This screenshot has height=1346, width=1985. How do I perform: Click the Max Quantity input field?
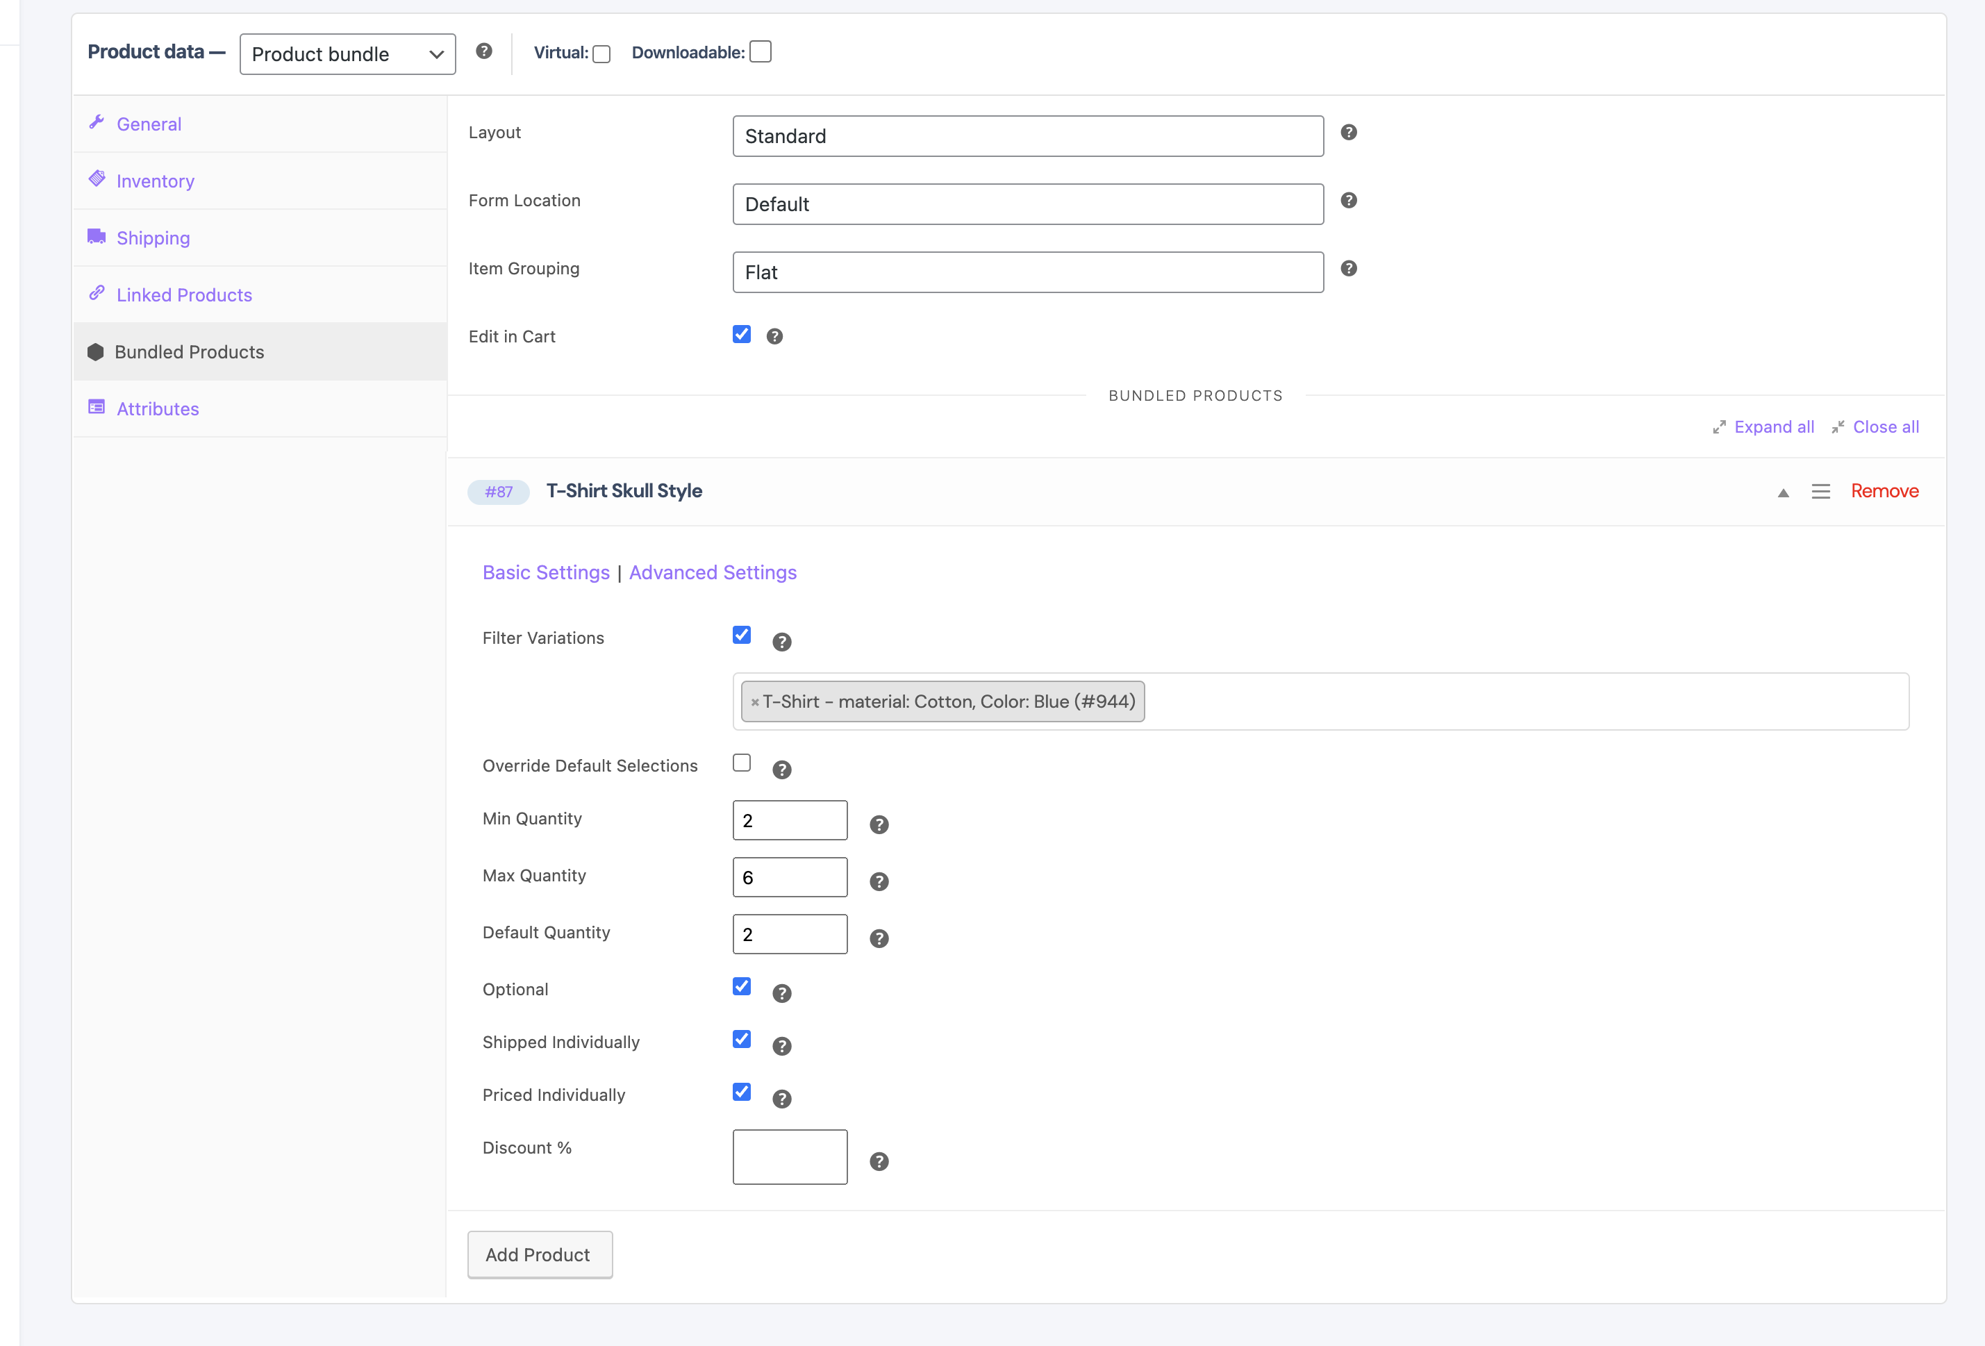[790, 877]
